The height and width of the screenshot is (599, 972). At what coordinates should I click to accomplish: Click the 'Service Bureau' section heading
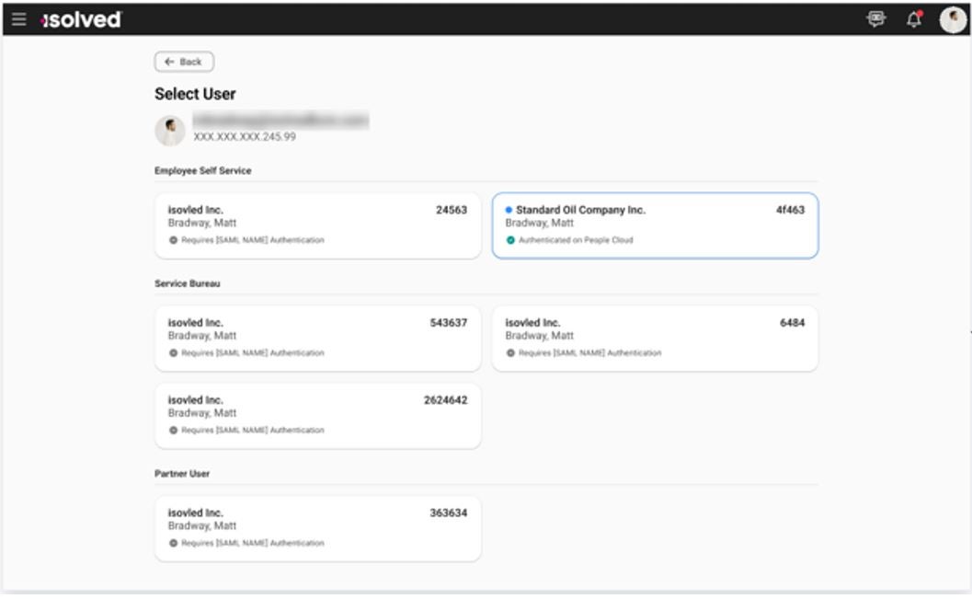click(x=188, y=284)
